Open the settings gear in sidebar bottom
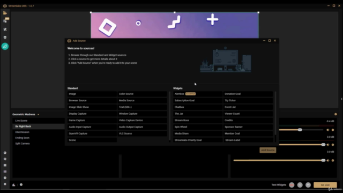 (5, 184)
